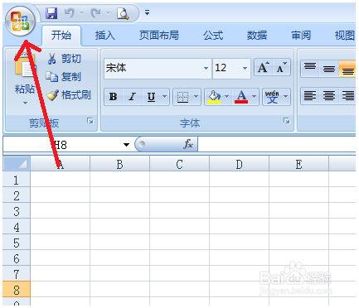Toggle Bold formatting
Image resolution: width=359 pixels, height=308 pixels.
click(113, 97)
